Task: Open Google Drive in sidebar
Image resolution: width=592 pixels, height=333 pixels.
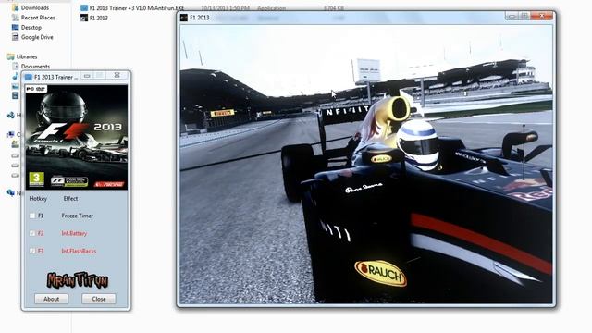Action: [37, 37]
